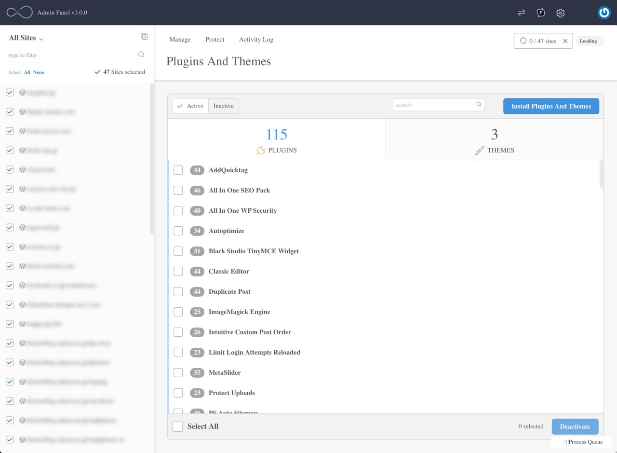The height and width of the screenshot is (453, 617).
Task: Click the magnifier in plugin search box
Action: pos(479,104)
